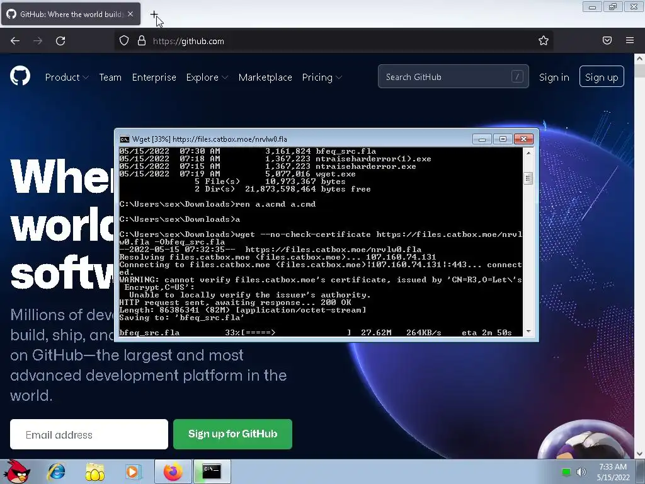
Task: Click the GitHub Octocat logo
Action: [20, 76]
